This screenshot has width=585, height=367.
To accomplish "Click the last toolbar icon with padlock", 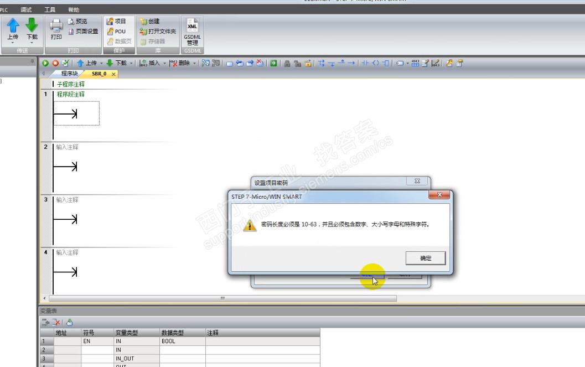I will [459, 63].
